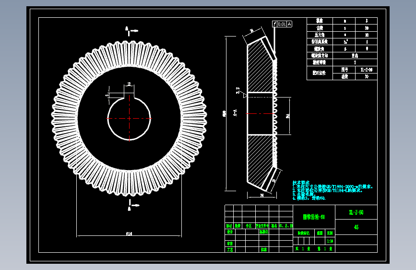Click the section arrow A below the gear
Viewport: 416px width, 270px height.
click(x=133, y=205)
